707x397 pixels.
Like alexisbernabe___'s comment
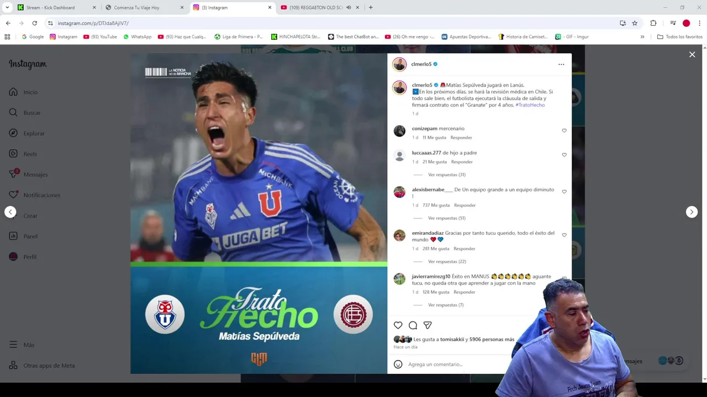click(x=564, y=192)
